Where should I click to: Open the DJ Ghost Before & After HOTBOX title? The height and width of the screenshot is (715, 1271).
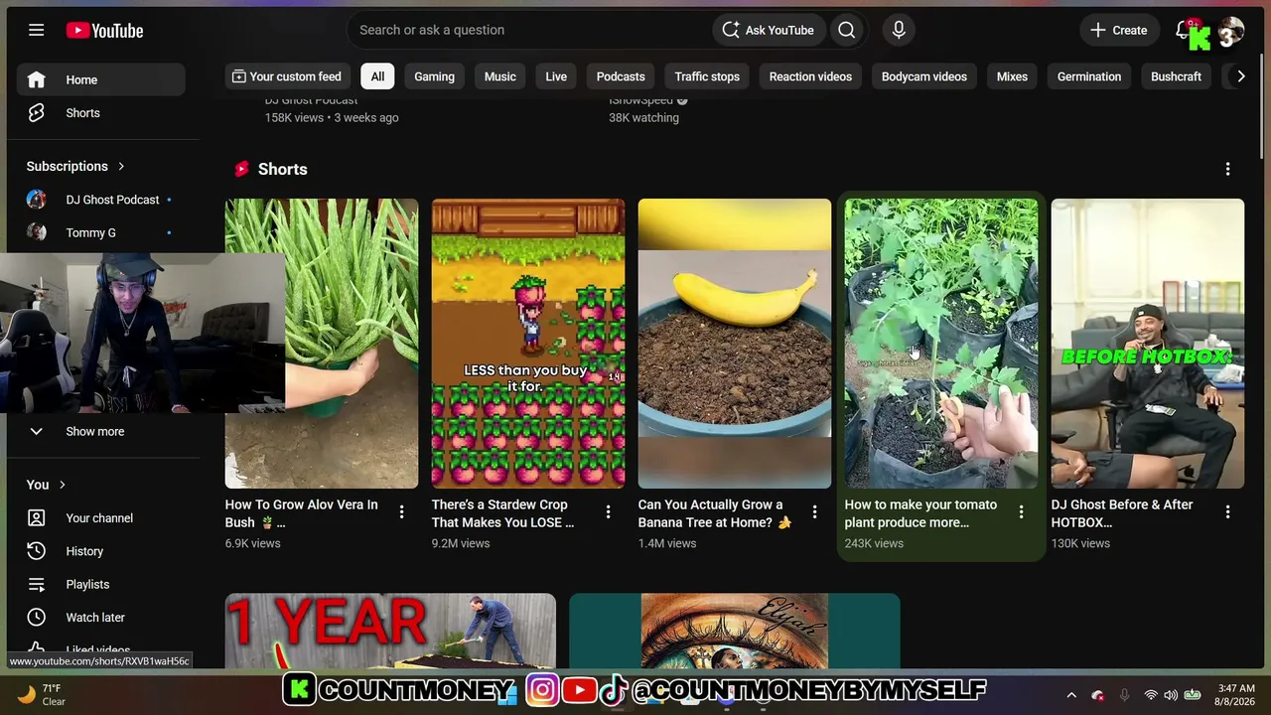point(1122,513)
